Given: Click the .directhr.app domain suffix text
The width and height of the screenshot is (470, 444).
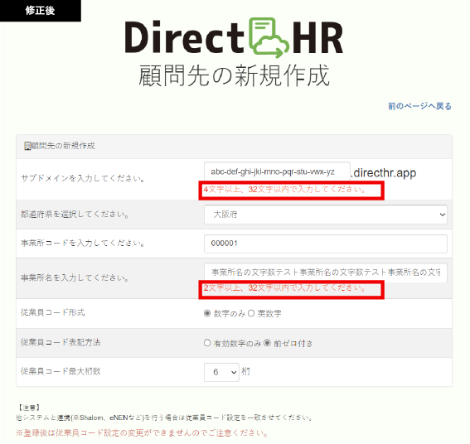Looking at the screenshot, I should coord(383,173).
